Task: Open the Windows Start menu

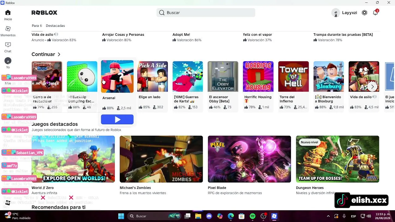Action: [121, 216]
